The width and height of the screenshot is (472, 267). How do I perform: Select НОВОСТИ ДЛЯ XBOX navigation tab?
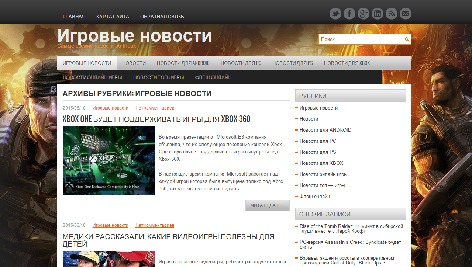pyautogui.click(x=347, y=63)
